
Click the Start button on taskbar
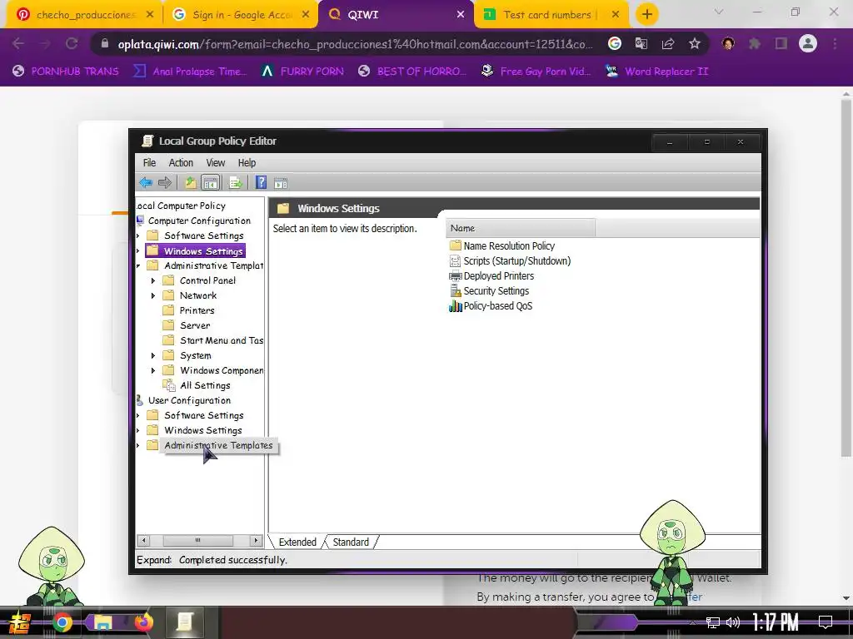point(20,623)
